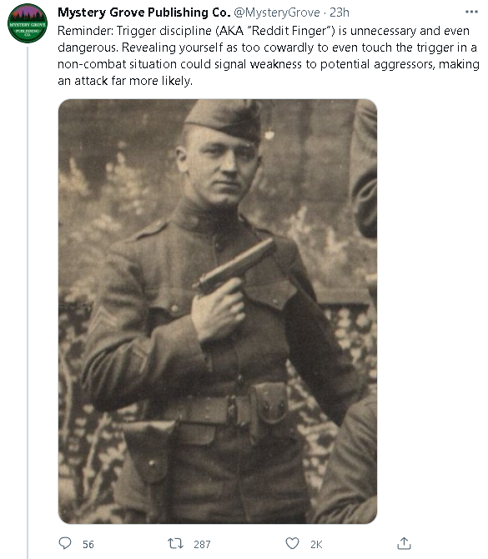488x559 pixels.
Task: Open the share tweet icon
Action: pos(404,543)
